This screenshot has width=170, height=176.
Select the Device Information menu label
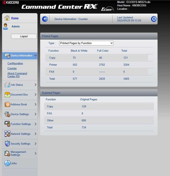click(21, 56)
